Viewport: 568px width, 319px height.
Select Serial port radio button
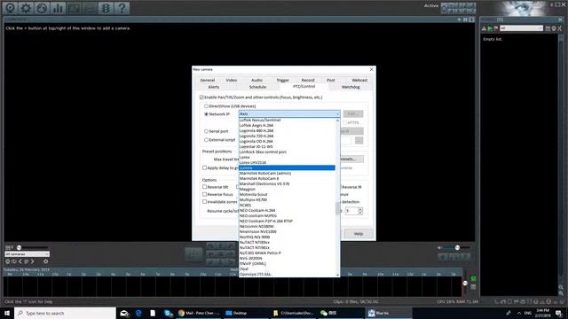[x=206, y=131]
